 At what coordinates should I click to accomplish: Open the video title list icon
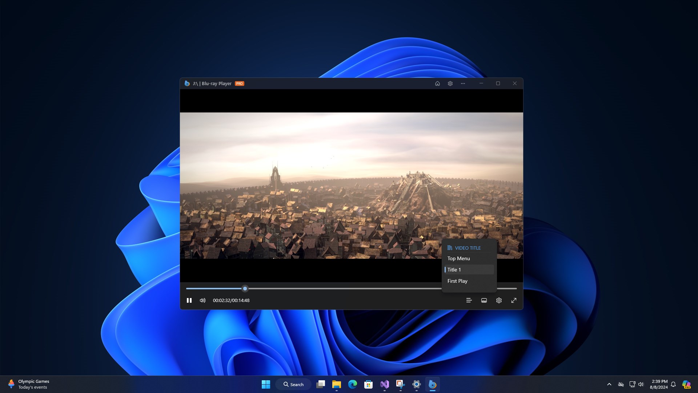coord(469,300)
